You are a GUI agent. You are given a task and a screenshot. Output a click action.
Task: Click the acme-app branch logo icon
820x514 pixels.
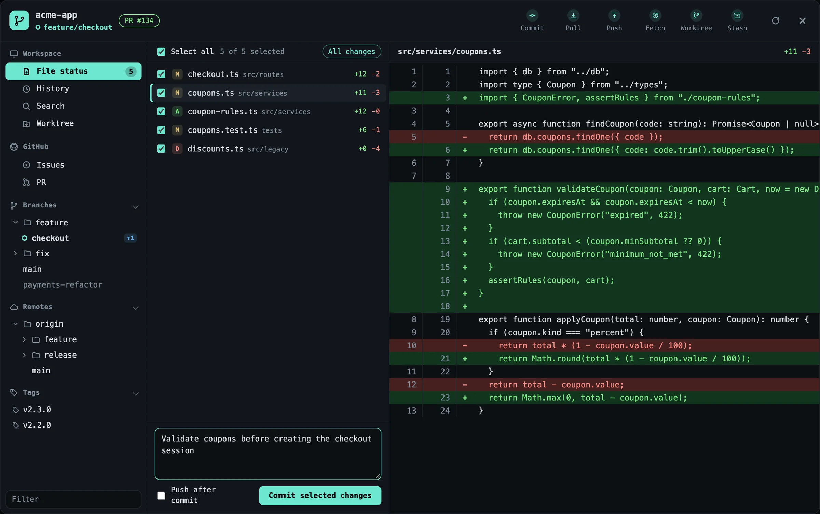19,20
